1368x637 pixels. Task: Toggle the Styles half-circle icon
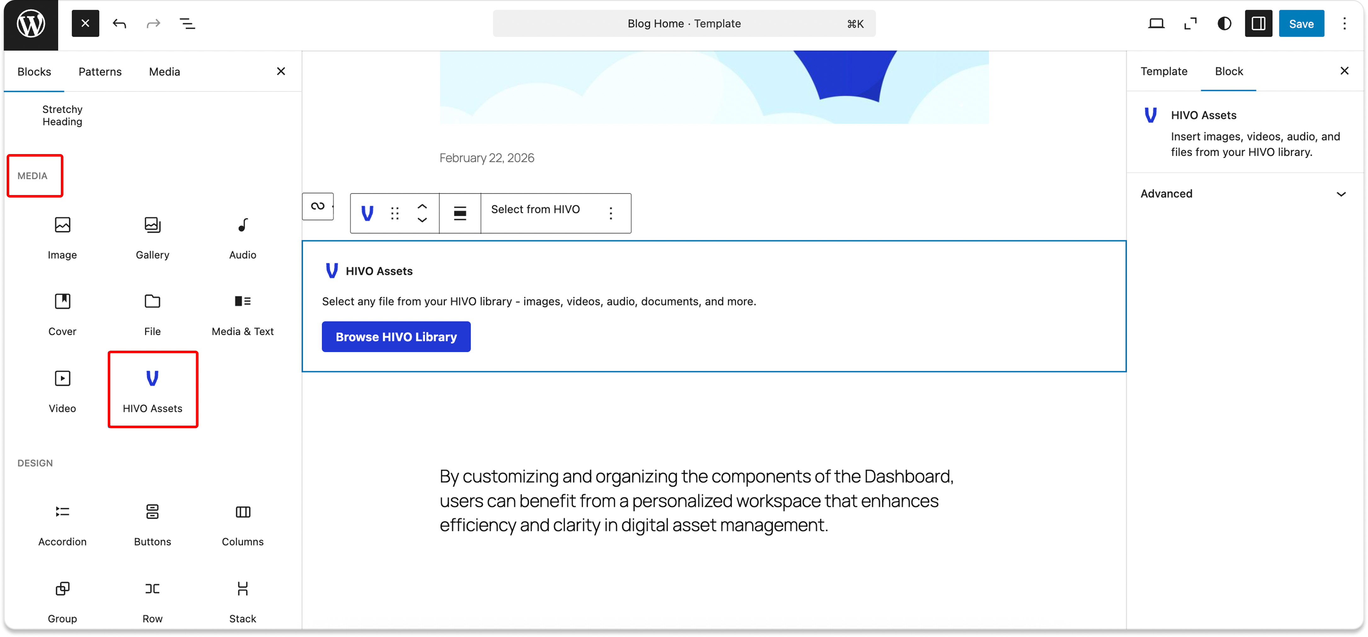coord(1224,24)
